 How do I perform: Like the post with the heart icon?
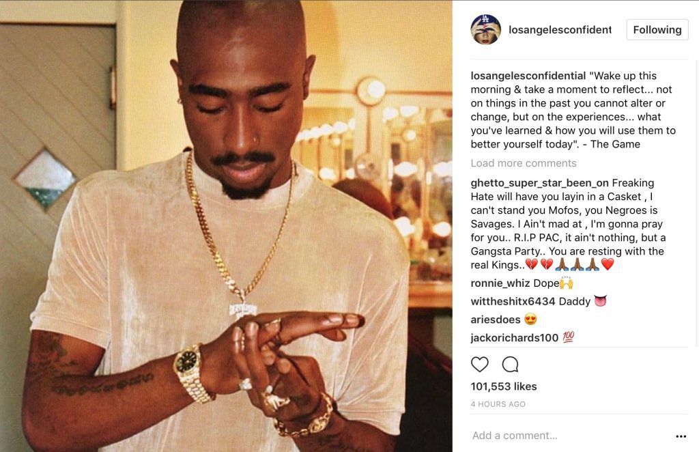pos(480,365)
